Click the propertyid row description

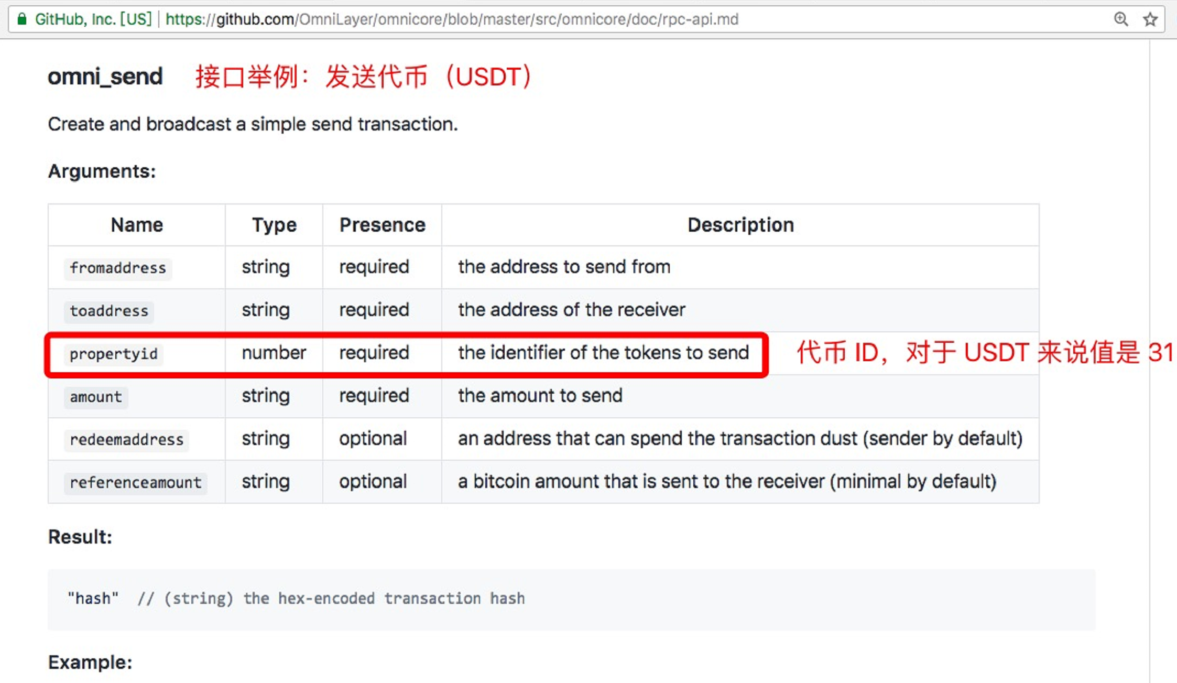(602, 353)
